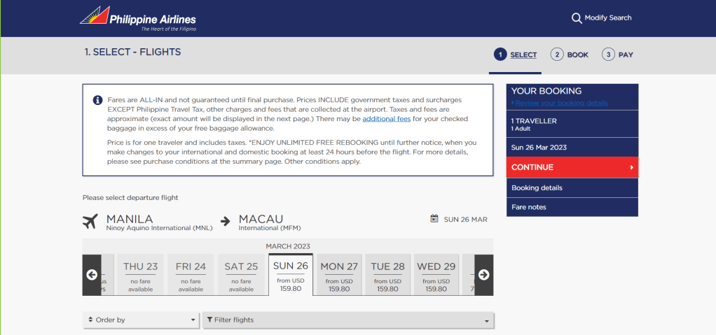Expand the Filter flights dropdown

pyautogui.click(x=348, y=320)
